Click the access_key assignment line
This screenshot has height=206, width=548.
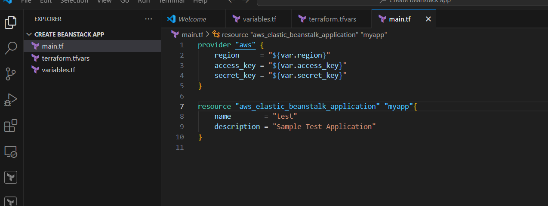coord(280,65)
